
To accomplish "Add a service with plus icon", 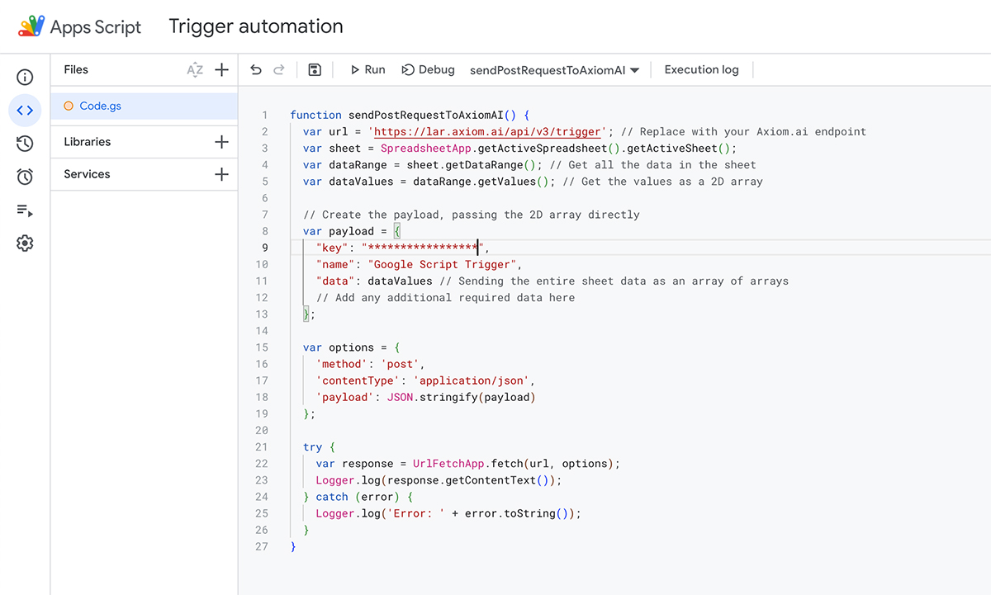I will [x=221, y=174].
